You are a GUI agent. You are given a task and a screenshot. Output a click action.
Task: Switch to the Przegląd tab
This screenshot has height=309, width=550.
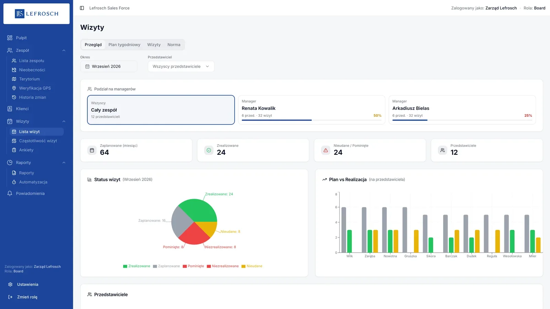tap(93, 45)
